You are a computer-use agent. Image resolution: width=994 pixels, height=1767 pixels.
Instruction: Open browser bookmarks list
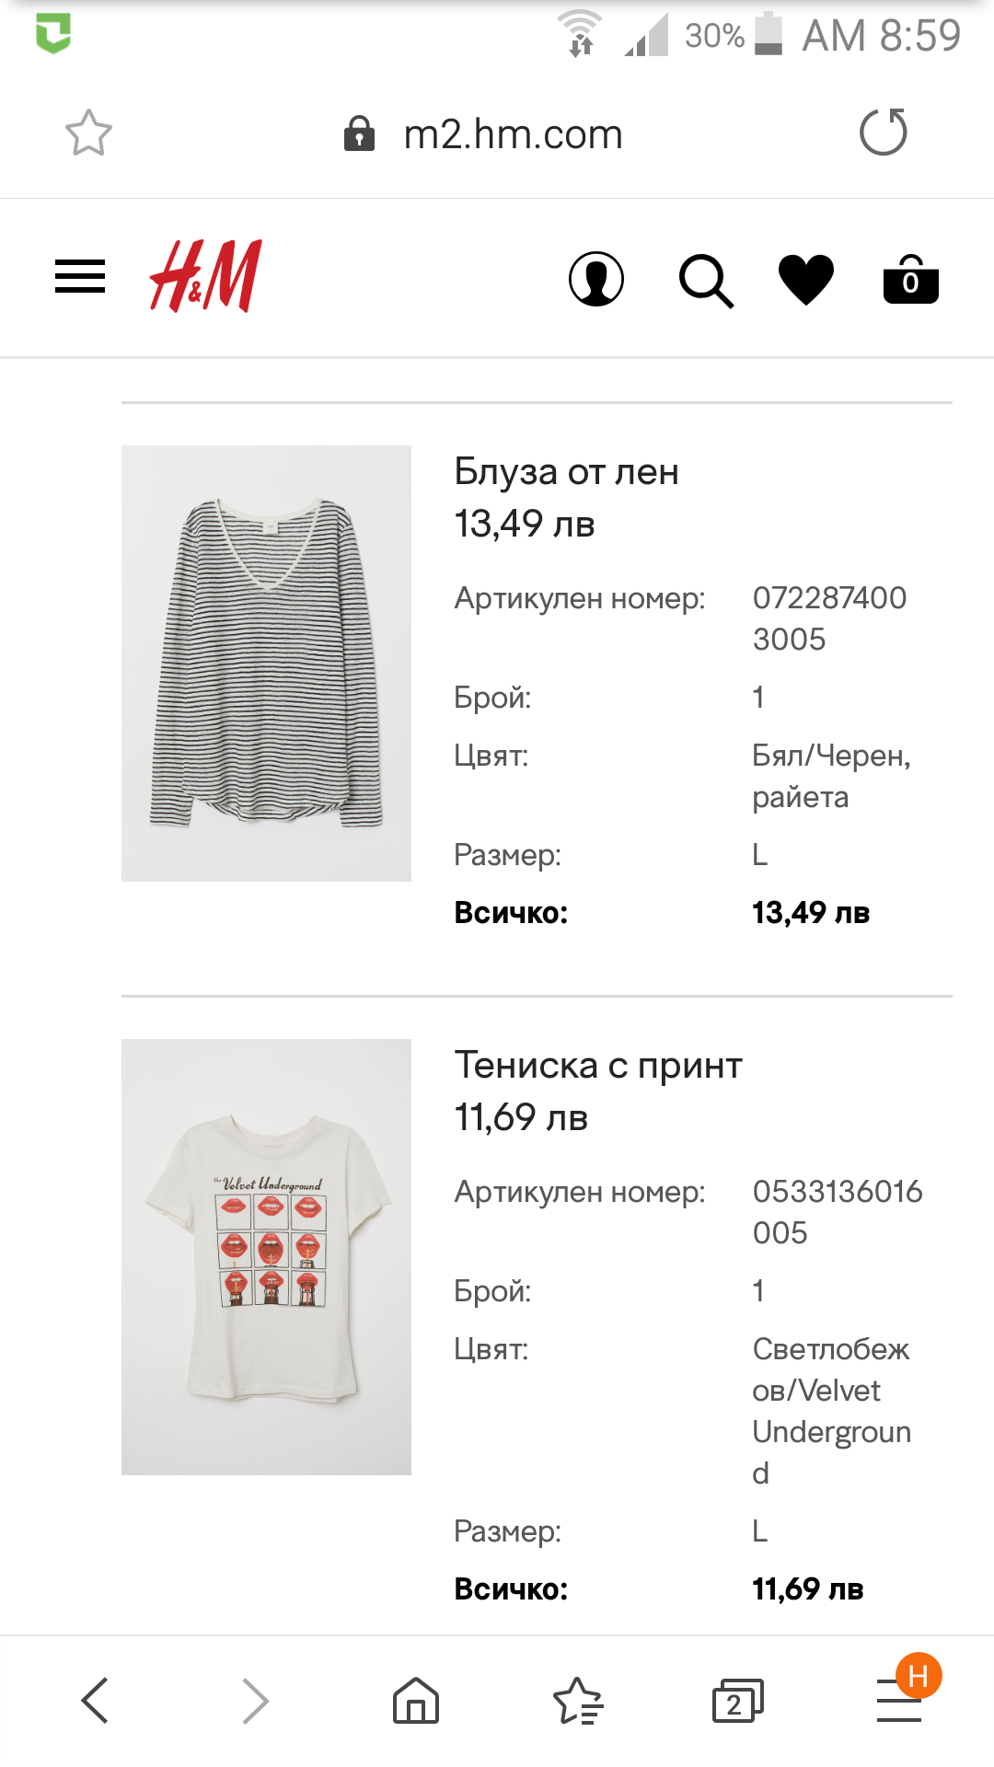tap(577, 1700)
